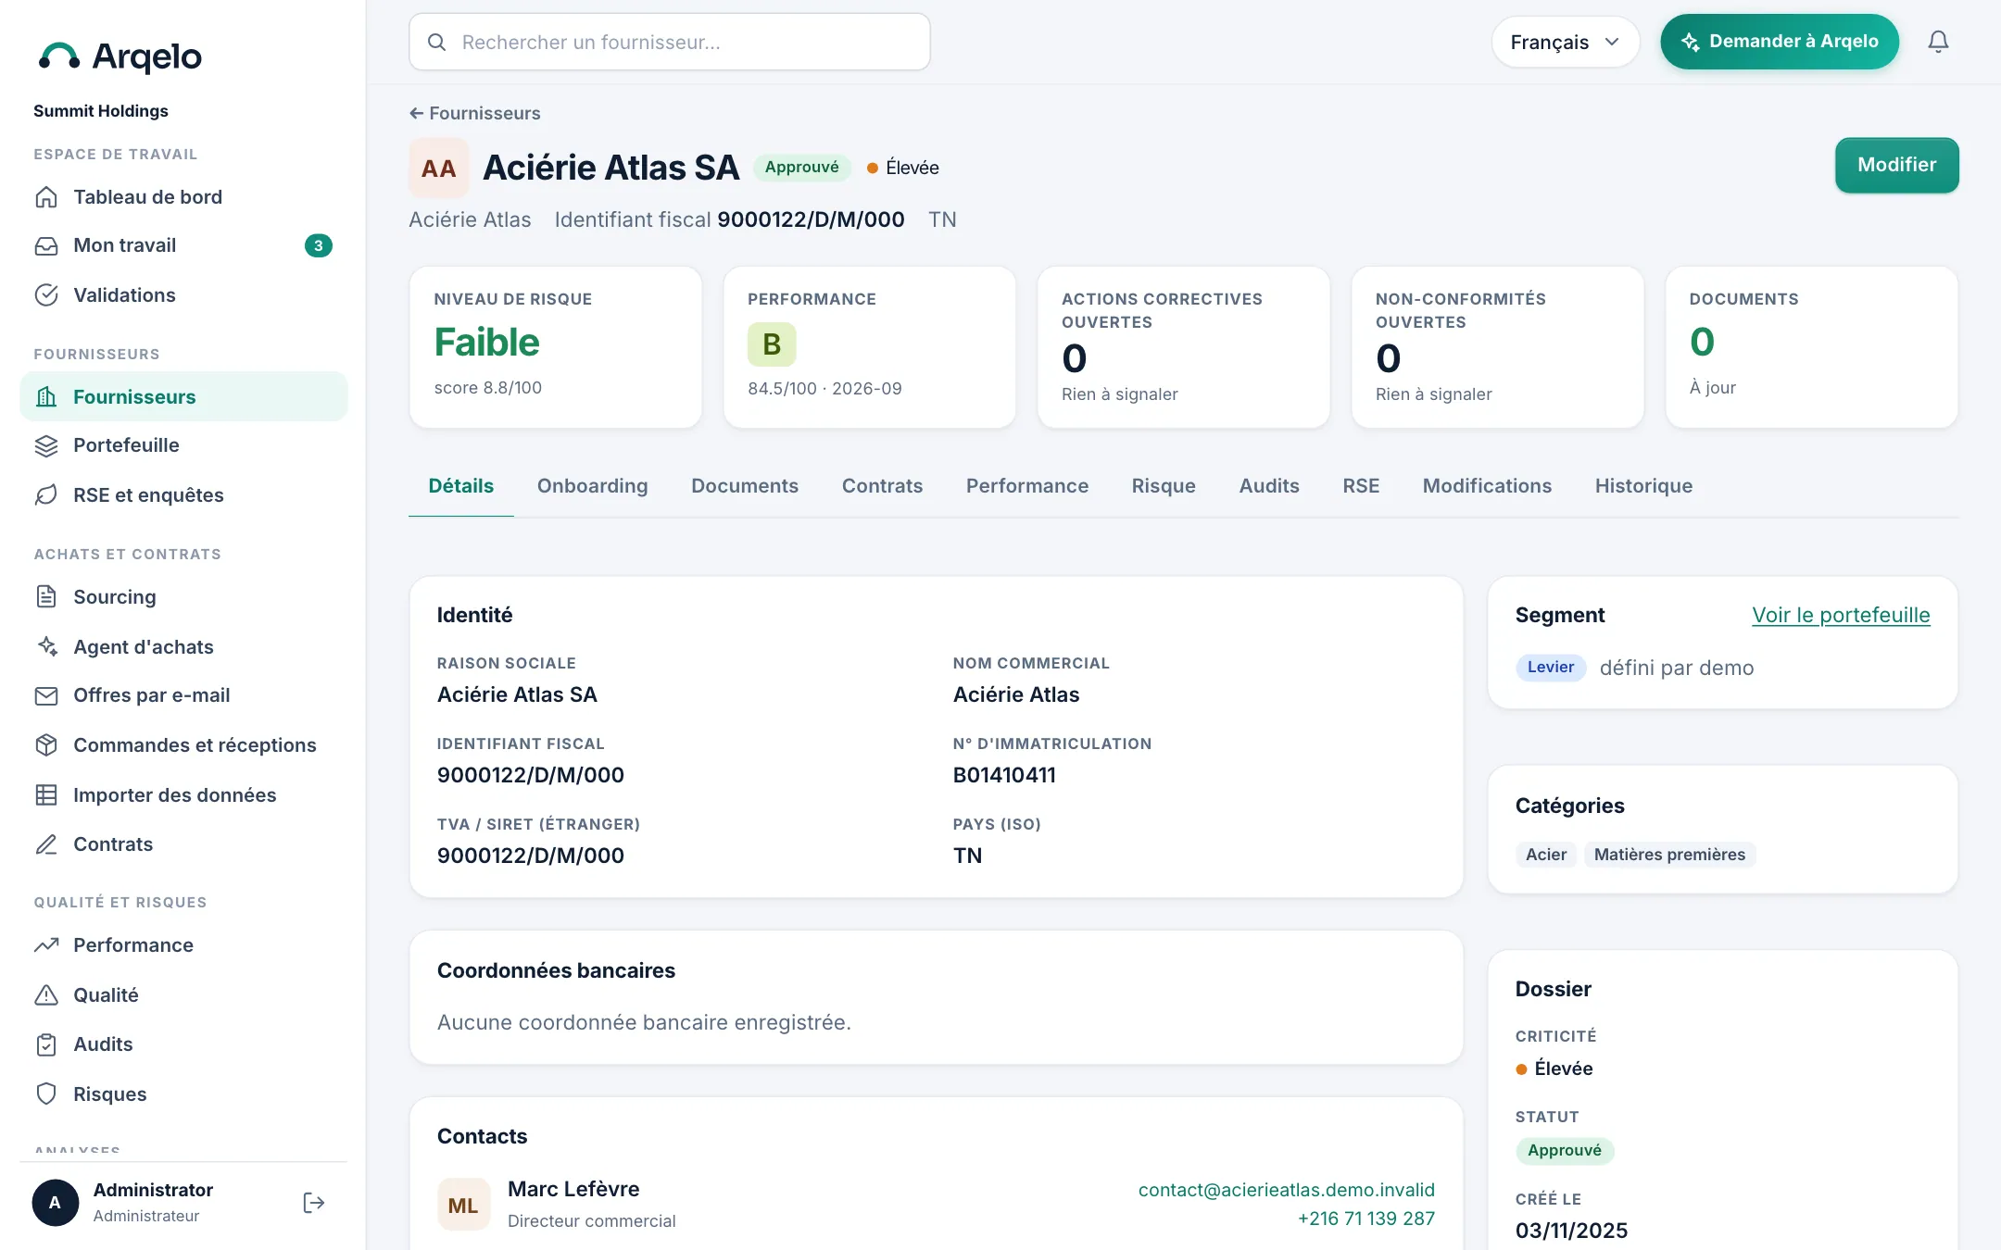Open Commandes et réceptions box icon
Image resolution: width=2001 pixels, height=1250 pixels.
[x=46, y=745]
